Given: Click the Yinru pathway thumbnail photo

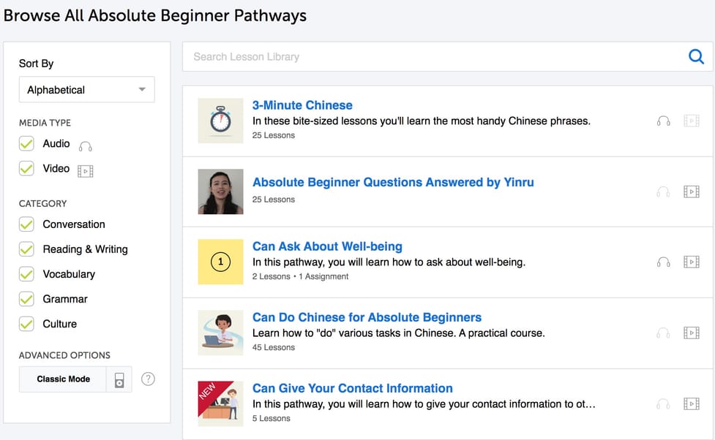Looking at the screenshot, I should (x=221, y=191).
